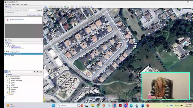Click the History link
Viewport: 193px width, 108px height.
coord(40,15)
